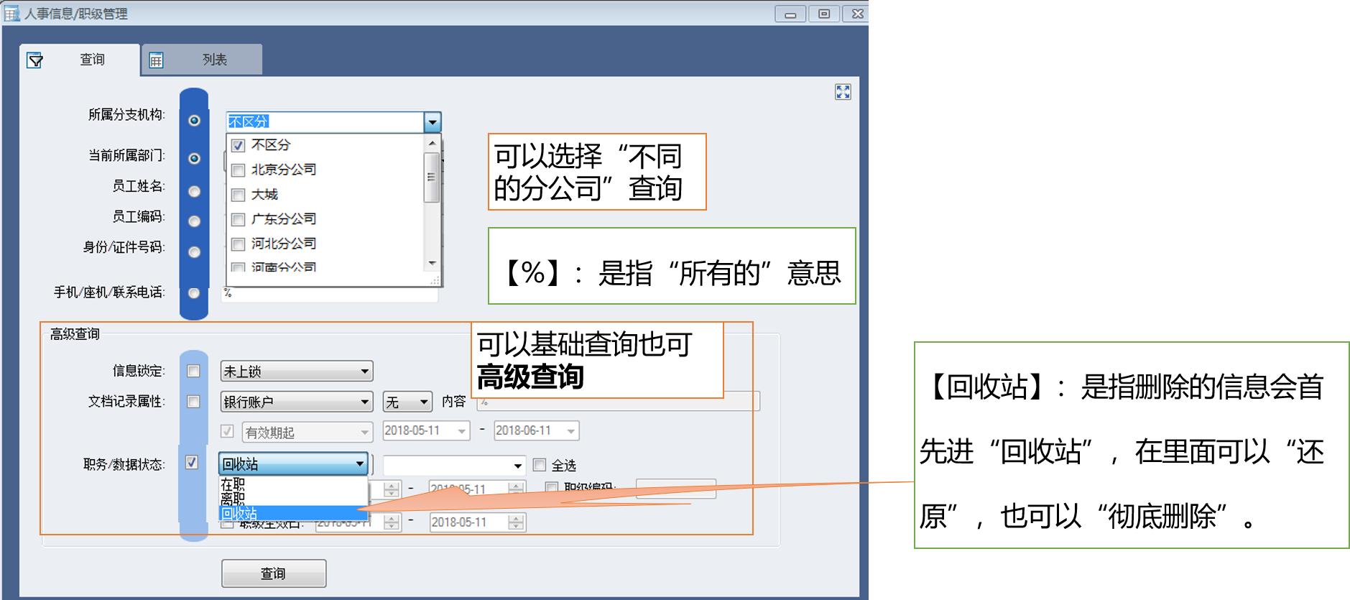
Task: Toggle the 全选 checkbox
Action: click(x=540, y=465)
